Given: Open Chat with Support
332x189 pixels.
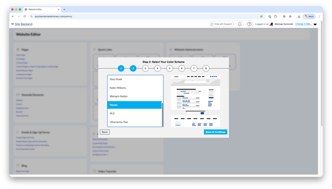Looking at the screenshot, I should [x=221, y=24].
